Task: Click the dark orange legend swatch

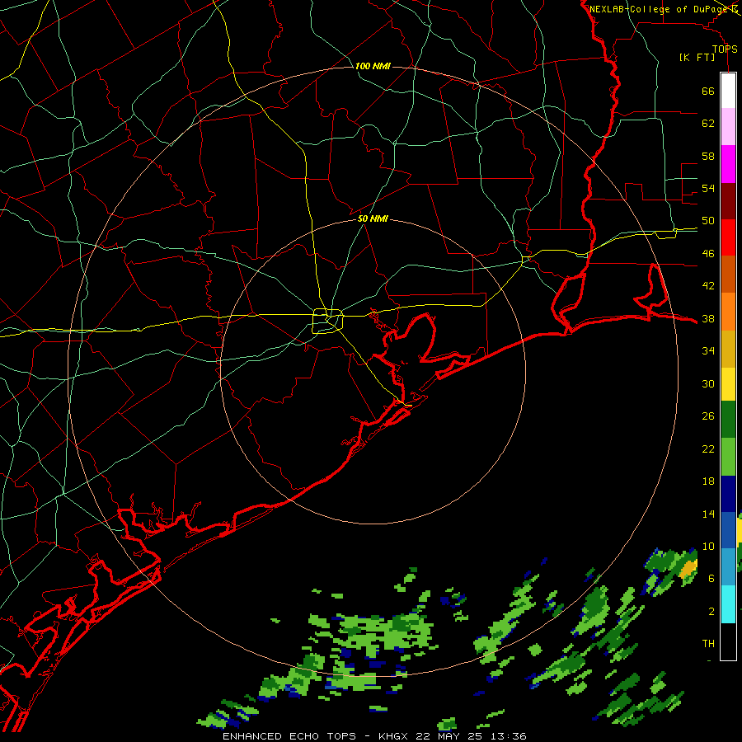Action: (728, 274)
